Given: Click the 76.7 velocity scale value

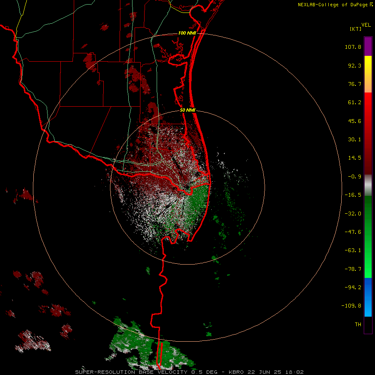Looking at the screenshot, I should [x=355, y=84].
